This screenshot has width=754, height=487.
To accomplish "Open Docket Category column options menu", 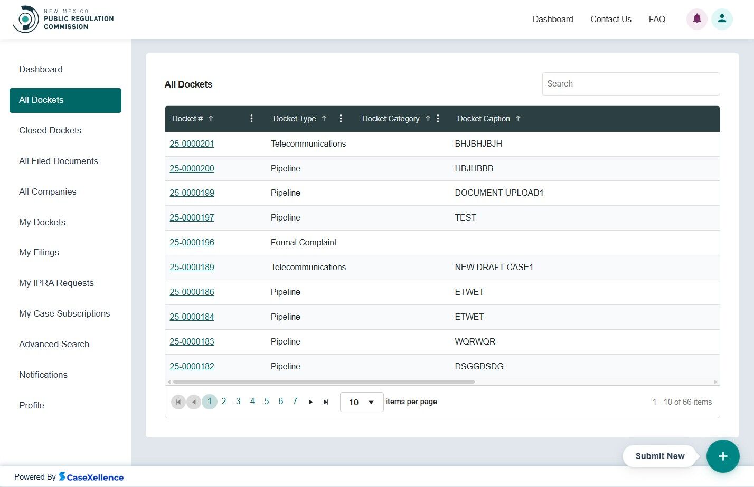I will click(x=438, y=119).
